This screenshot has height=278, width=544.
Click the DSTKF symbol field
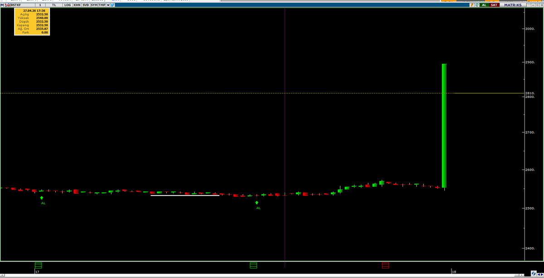(22, 5)
